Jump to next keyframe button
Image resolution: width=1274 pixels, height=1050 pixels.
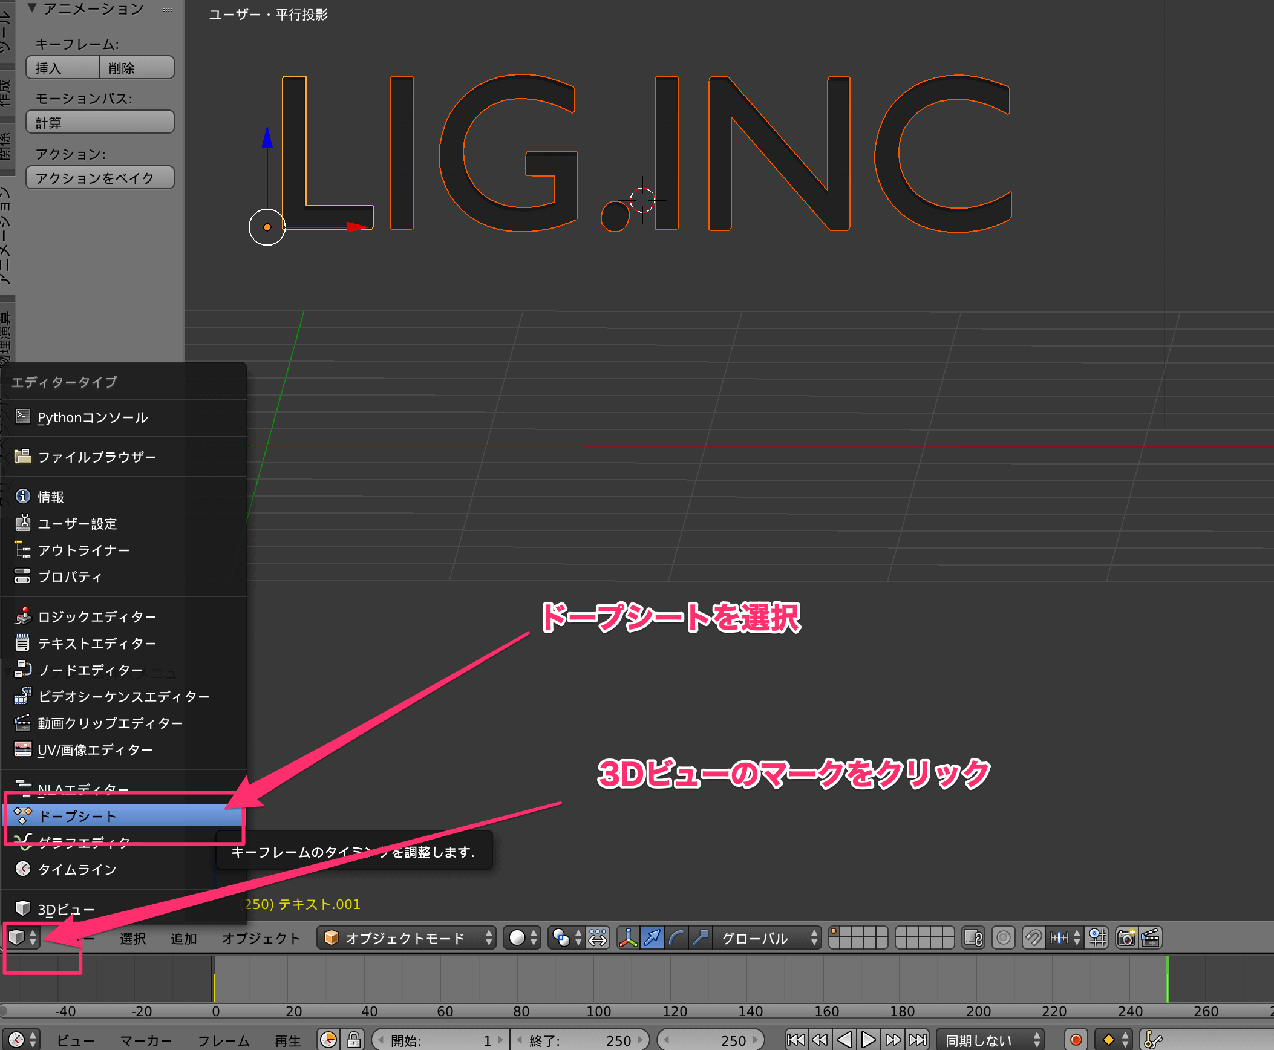pyautogui.click(x=893, y=1040)
